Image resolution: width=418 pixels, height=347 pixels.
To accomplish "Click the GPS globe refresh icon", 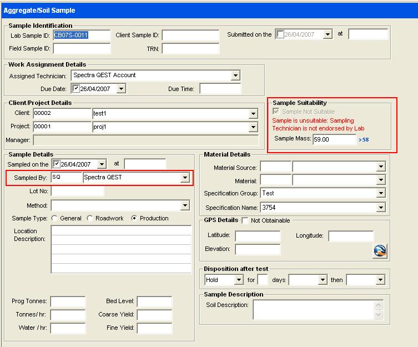I will click(x=380, y=250).
